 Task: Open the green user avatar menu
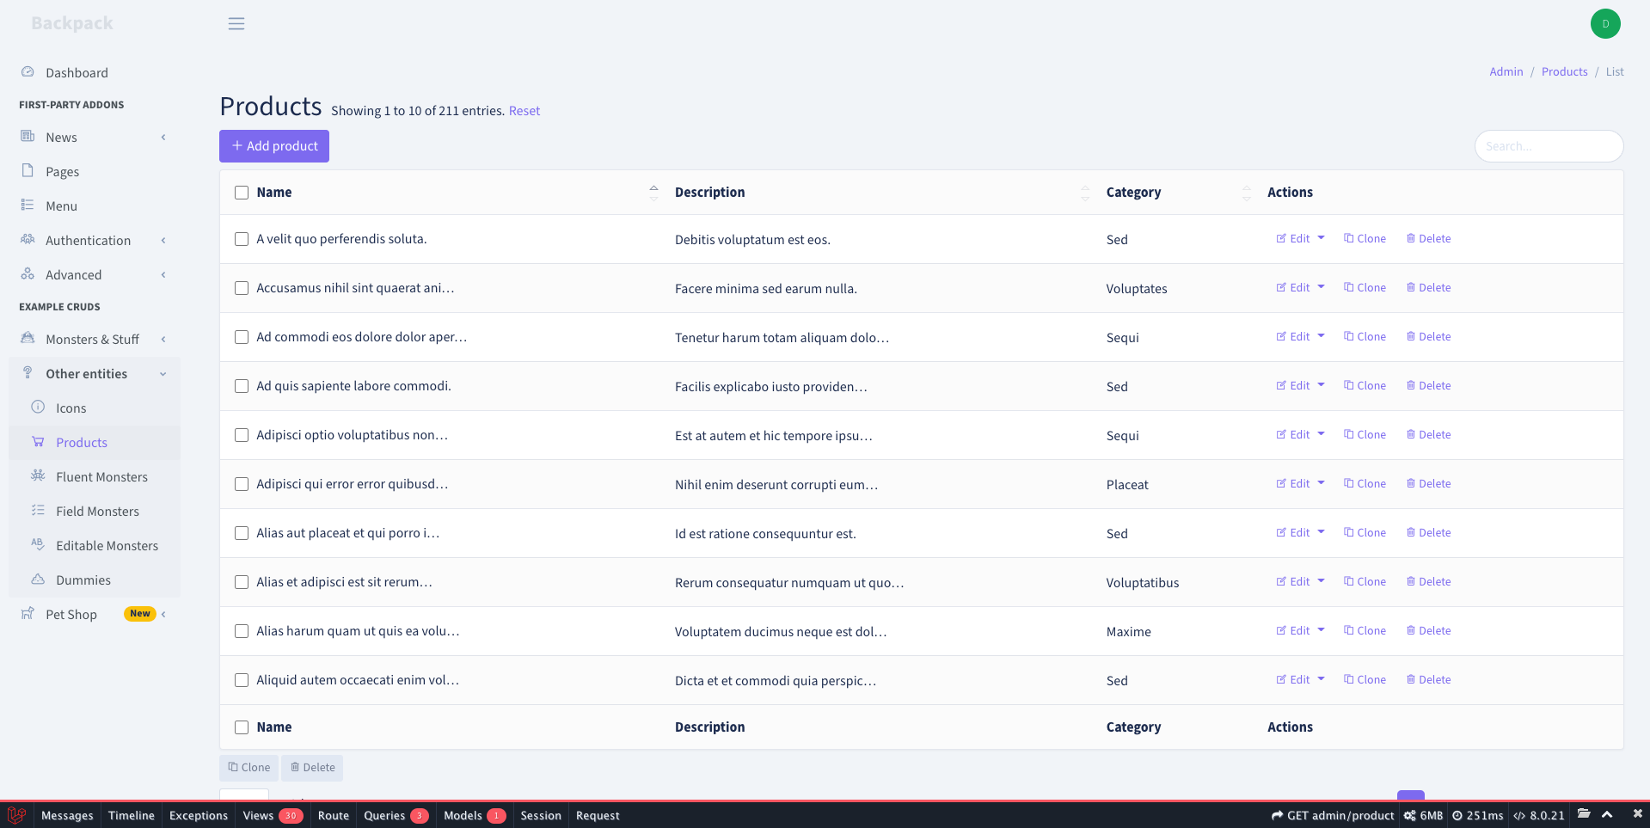(1605, 24)
